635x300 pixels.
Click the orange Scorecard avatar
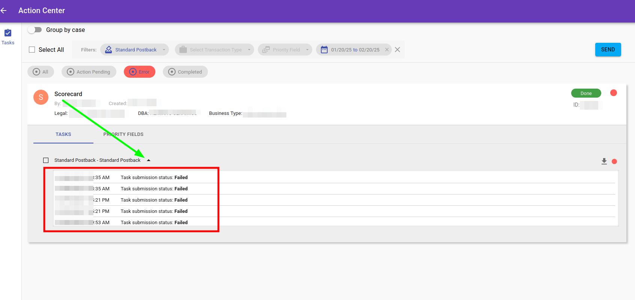(x=41, y=97)
